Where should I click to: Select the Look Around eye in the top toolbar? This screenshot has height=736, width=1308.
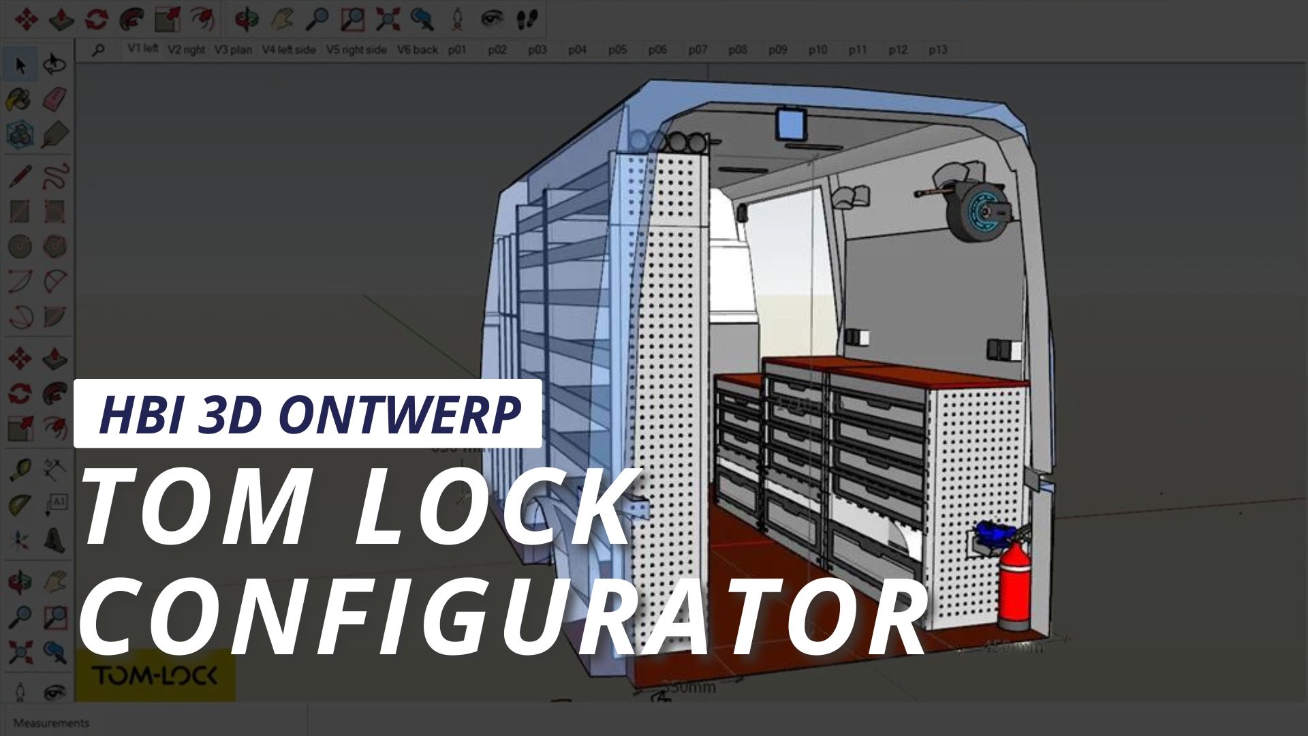[x=491, y=19]
